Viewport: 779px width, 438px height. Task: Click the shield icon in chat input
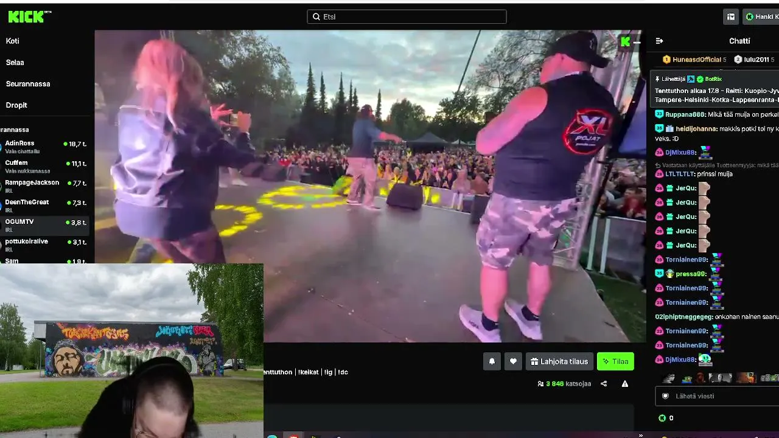665,396
